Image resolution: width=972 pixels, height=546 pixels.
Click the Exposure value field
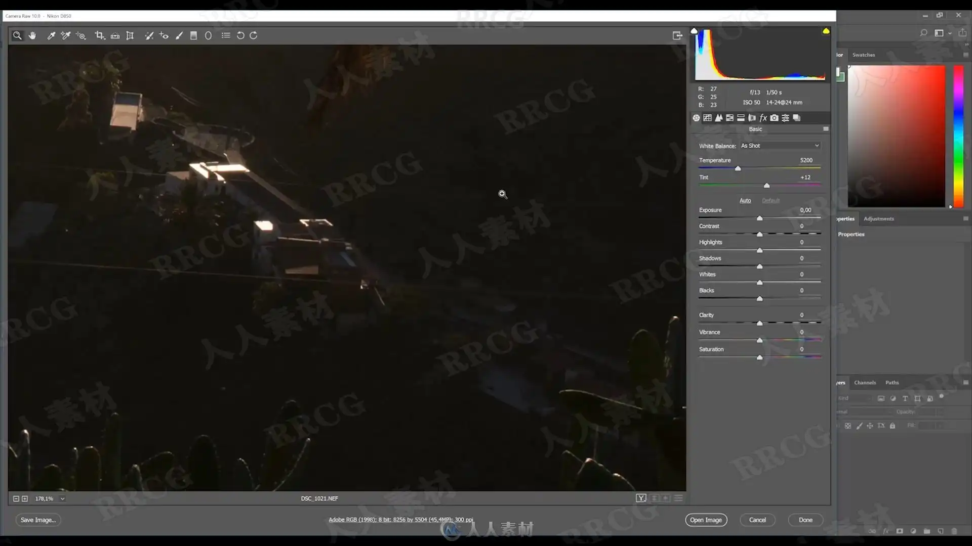[805, 210]
